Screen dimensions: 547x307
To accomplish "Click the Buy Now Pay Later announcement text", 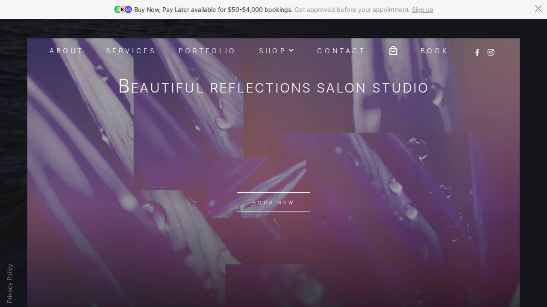I will (213, 9).
